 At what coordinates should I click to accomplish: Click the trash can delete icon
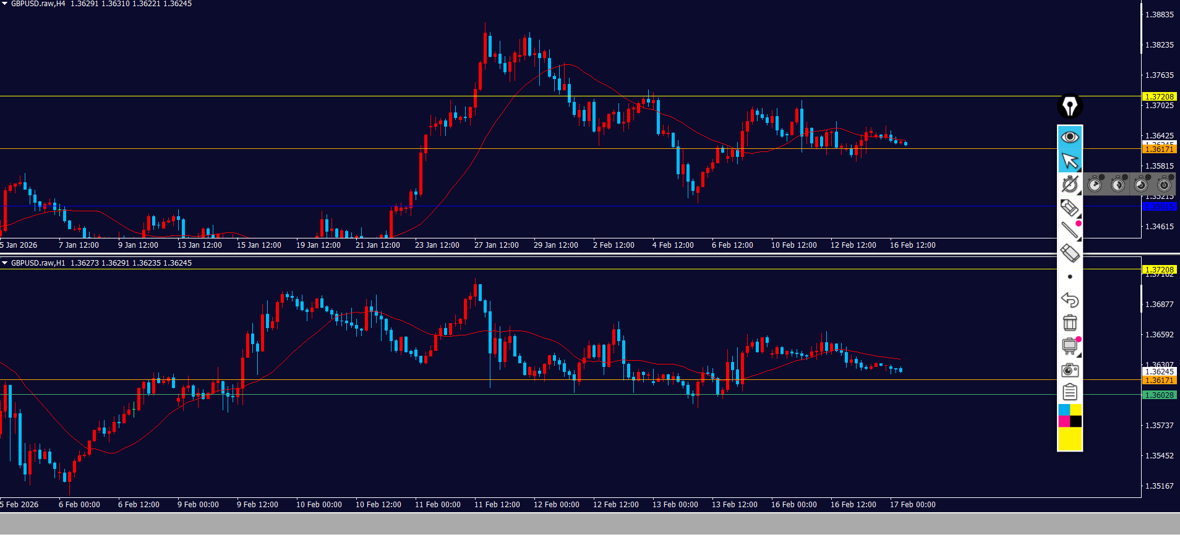tap(1069, 323)
